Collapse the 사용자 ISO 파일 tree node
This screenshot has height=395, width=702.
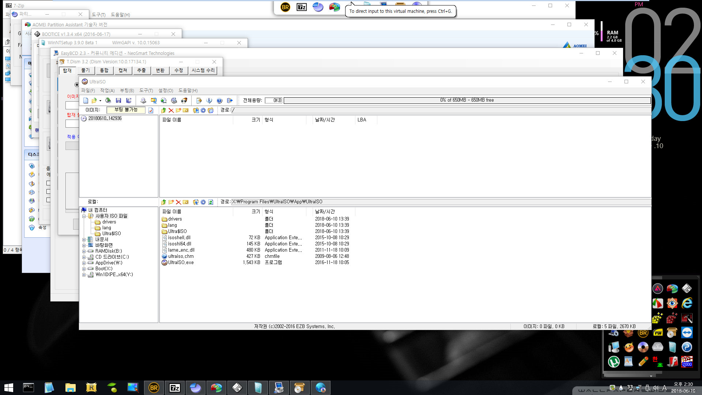click(x=84, y=216)
